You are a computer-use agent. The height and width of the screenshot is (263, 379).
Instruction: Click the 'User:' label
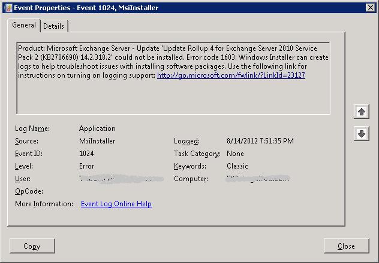(23, 179)
